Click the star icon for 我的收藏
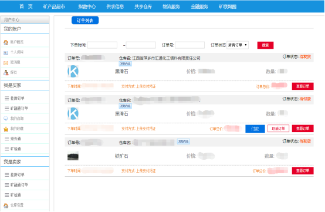The height and width of the screenshot is (212, 325). coord(6,129)
